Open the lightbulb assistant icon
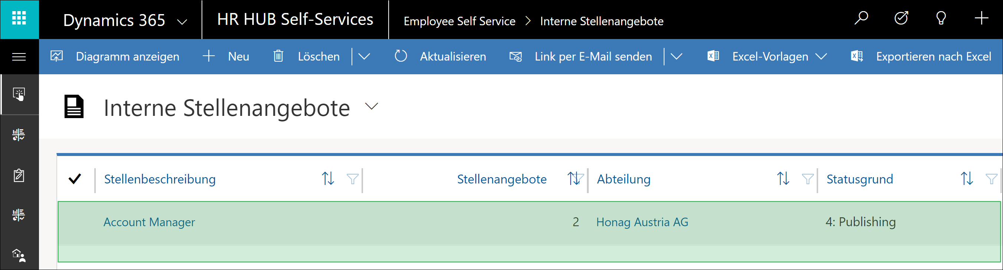1003x270 pixels. [941, 18]
